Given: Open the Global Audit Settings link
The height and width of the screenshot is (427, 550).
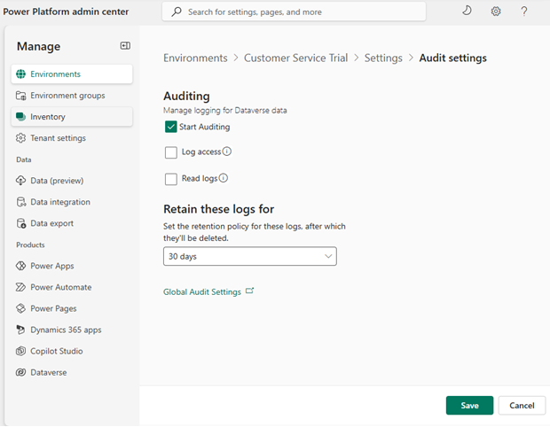Looking at the screenshot, I should click(x=202, y=291).
